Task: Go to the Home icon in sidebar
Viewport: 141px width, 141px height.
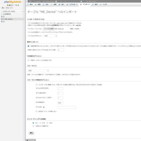Action: 8,5
